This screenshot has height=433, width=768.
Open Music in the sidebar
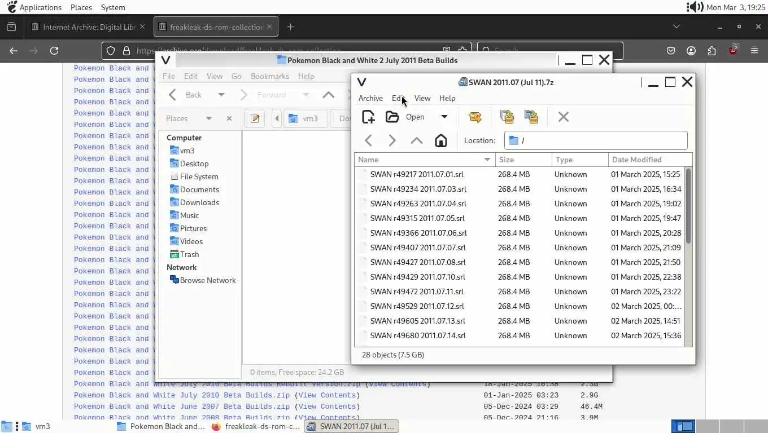click(184, 215)
